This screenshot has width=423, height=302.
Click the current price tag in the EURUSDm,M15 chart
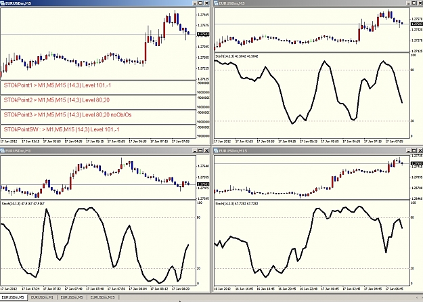417,163
